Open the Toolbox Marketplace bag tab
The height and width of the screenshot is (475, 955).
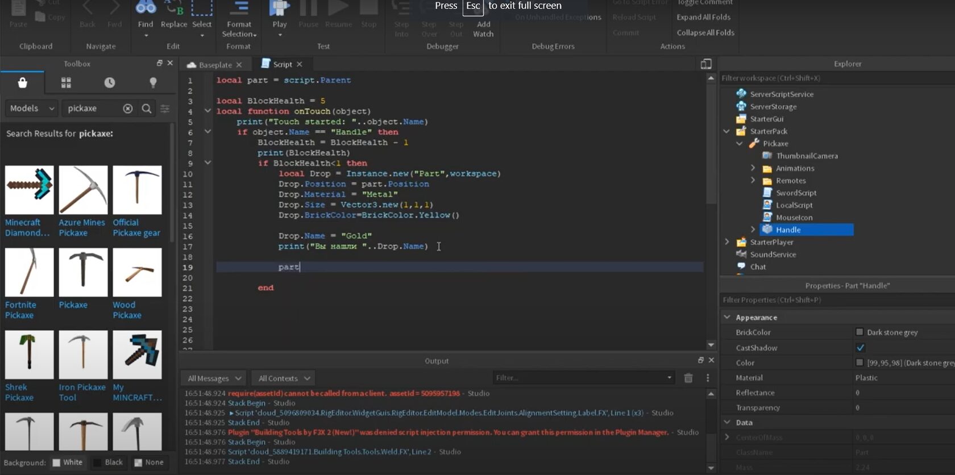click(22, 83)
